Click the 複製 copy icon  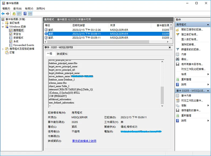(178, 106)
